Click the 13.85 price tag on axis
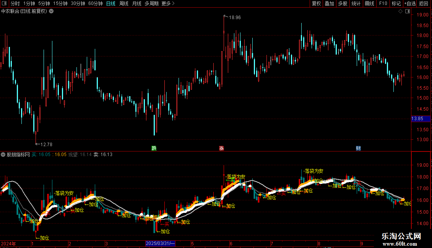 (421, 119)
